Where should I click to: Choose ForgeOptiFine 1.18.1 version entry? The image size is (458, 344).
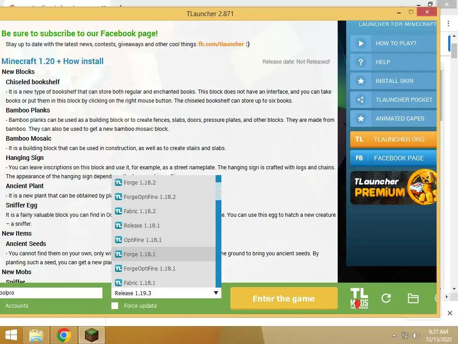164,269
